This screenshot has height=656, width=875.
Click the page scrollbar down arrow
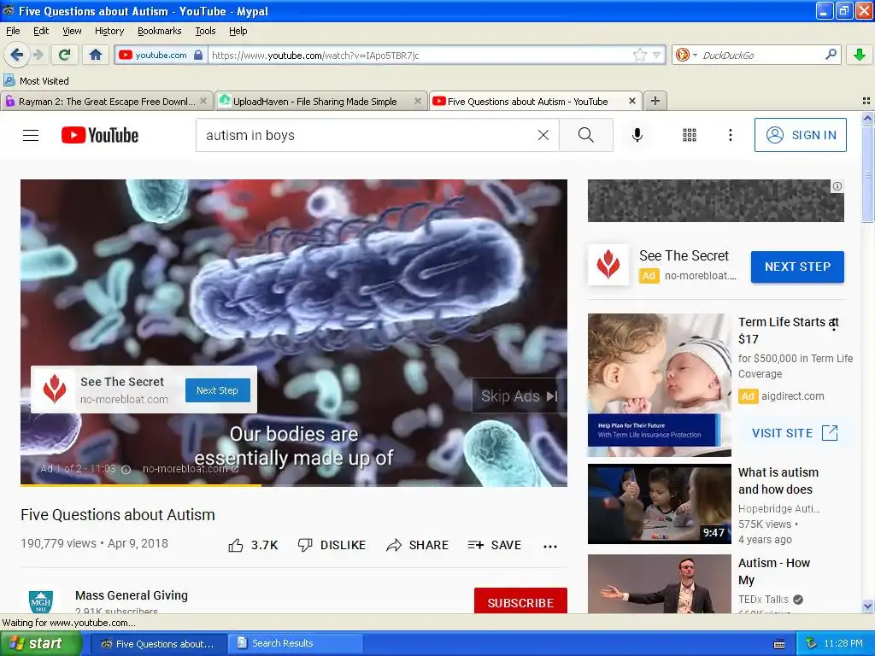tap(867, 606)
